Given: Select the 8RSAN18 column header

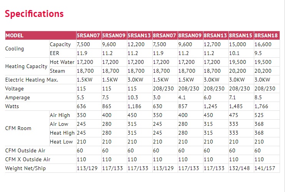Looking at the screenshot, I should [x=266, y=35].
